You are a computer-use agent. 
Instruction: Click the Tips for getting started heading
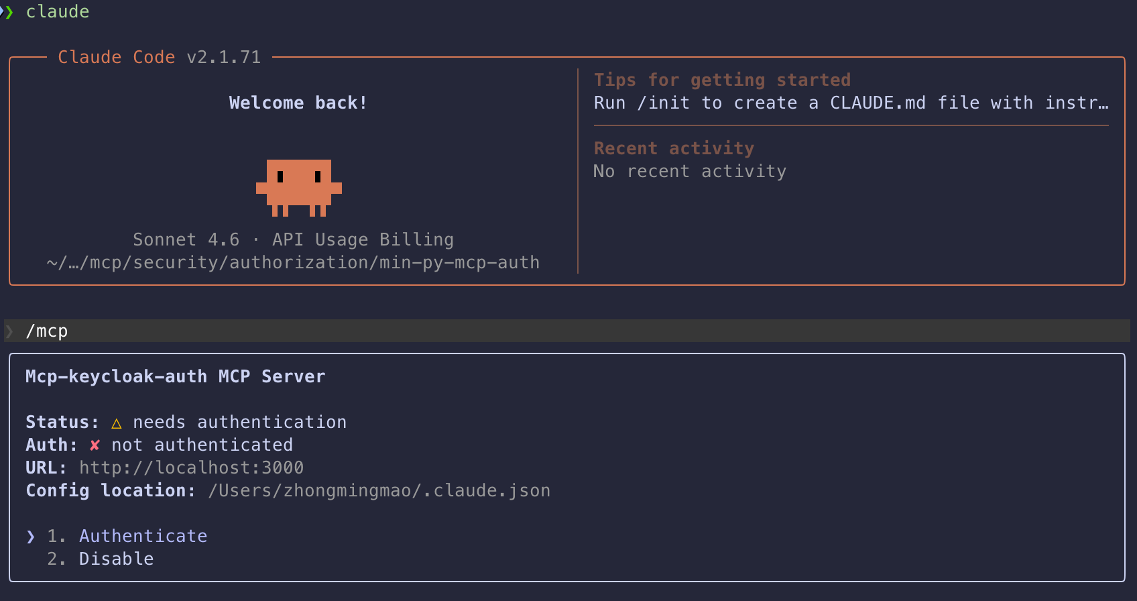point(722,80)
